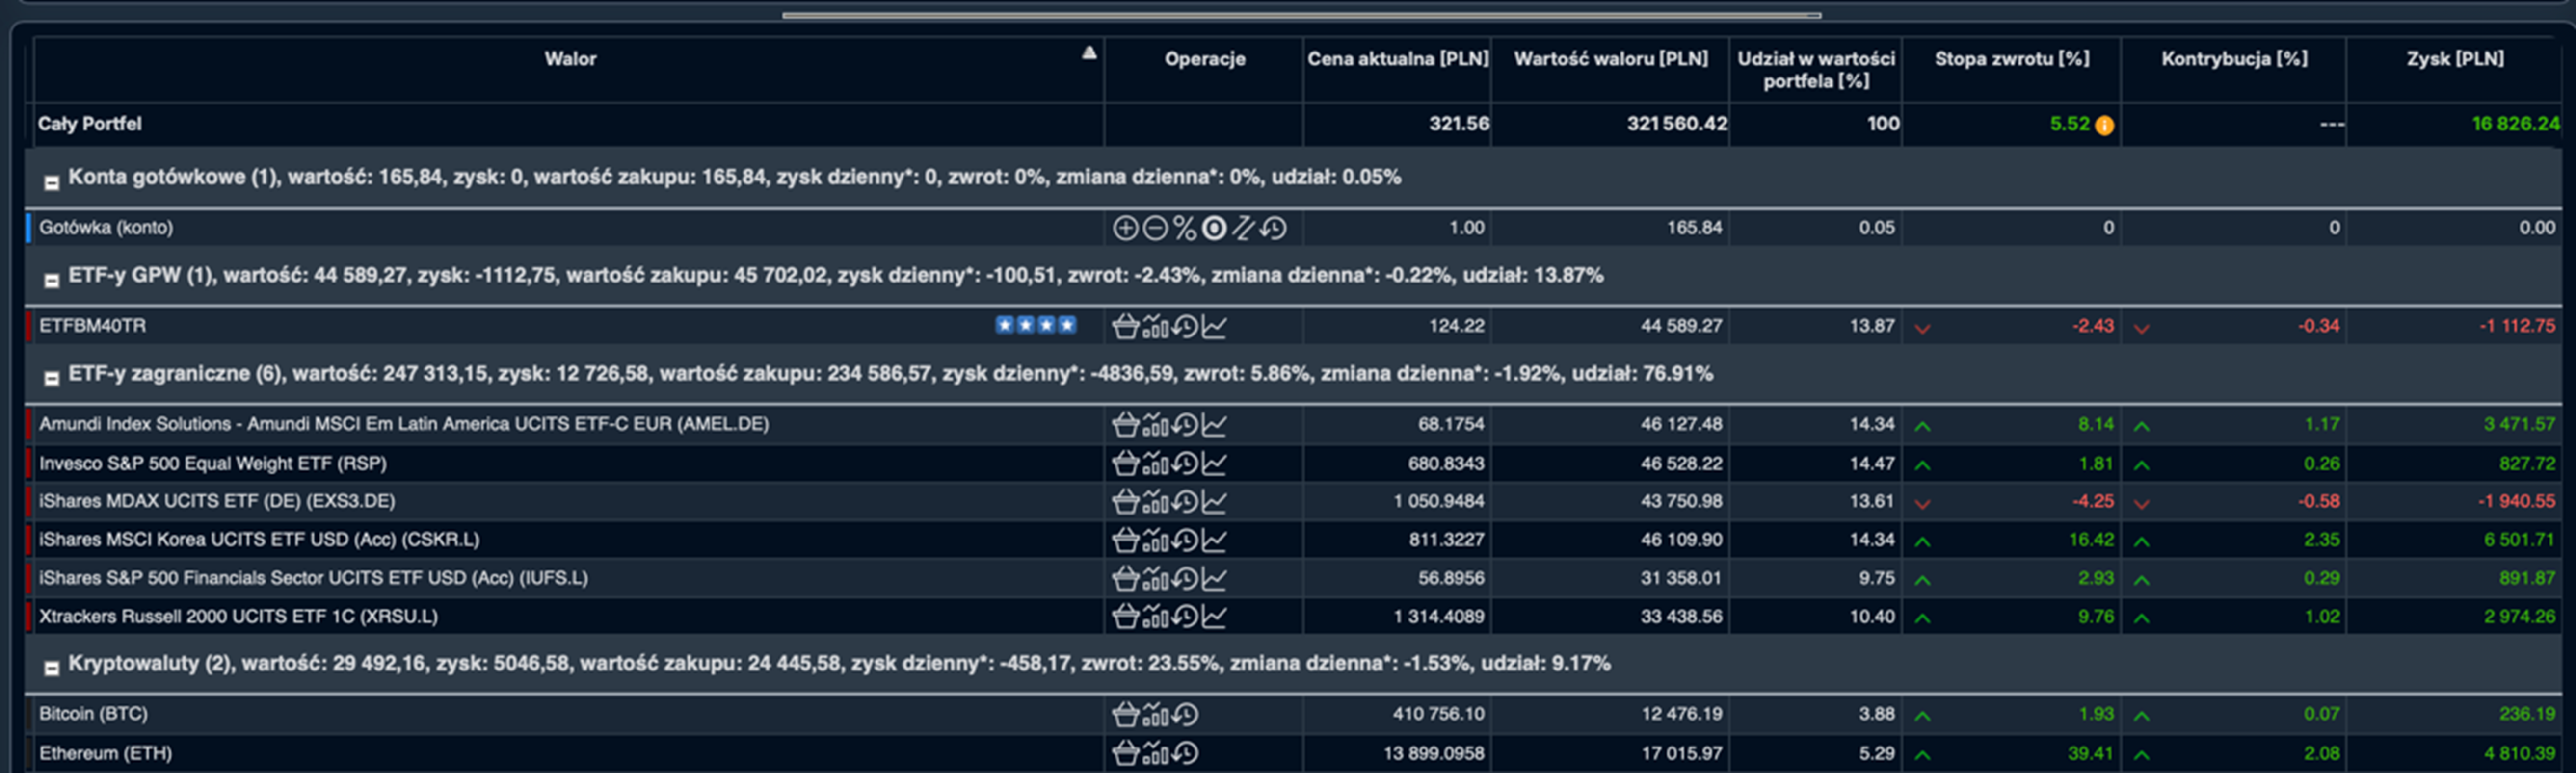The image size is (2576, 773).
Task: Click the basket icon for iShares MSCI Korea
Action: coord(1125,541)
